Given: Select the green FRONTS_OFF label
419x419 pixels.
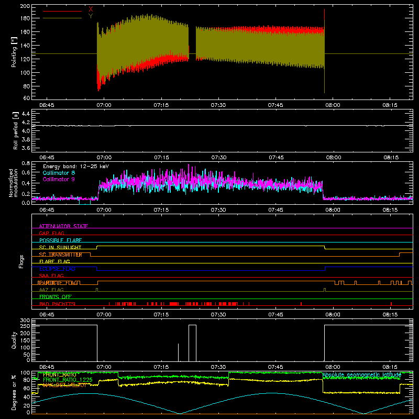Looking at the screenshot, I should coord(56,296).
